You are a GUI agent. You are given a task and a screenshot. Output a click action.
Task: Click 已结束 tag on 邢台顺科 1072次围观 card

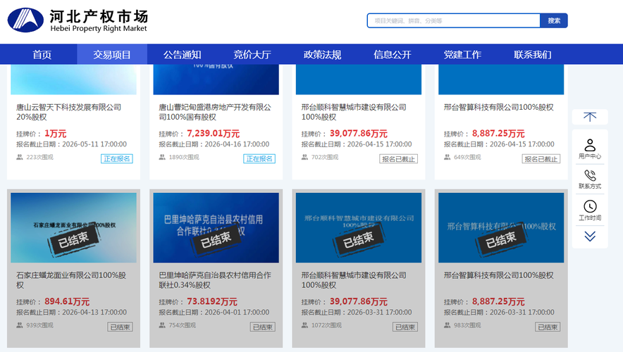pyautogui.click(x=405, y=327)
